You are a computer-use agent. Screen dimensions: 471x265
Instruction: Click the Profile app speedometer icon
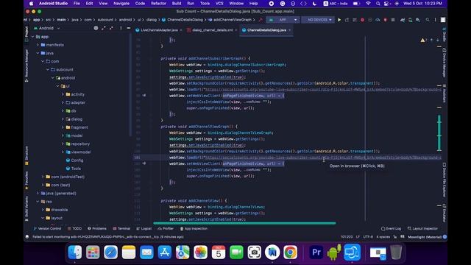[x=378, y=20]
